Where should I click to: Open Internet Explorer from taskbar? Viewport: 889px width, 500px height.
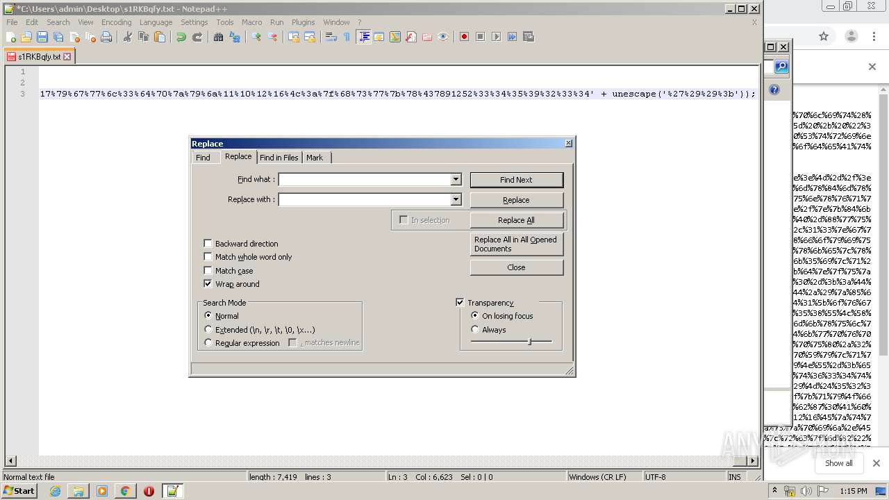point(55,491)
